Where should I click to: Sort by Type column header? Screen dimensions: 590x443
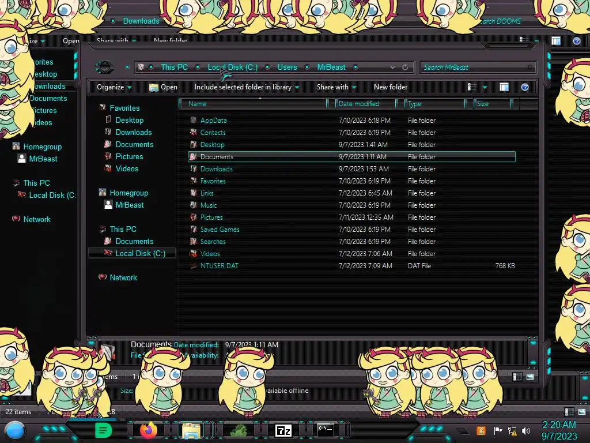[x=435, y=104]
